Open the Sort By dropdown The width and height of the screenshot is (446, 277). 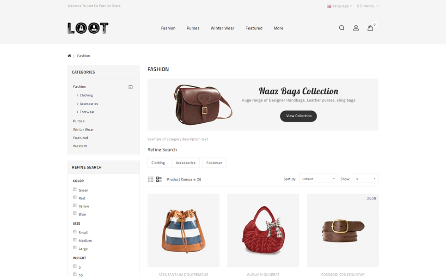pyautogui.click(x=318, y=178)
